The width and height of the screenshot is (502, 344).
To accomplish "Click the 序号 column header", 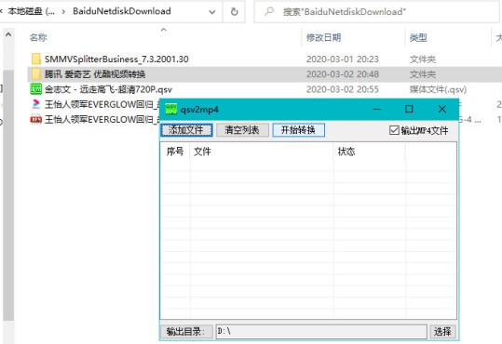I will tap(175, 152).
